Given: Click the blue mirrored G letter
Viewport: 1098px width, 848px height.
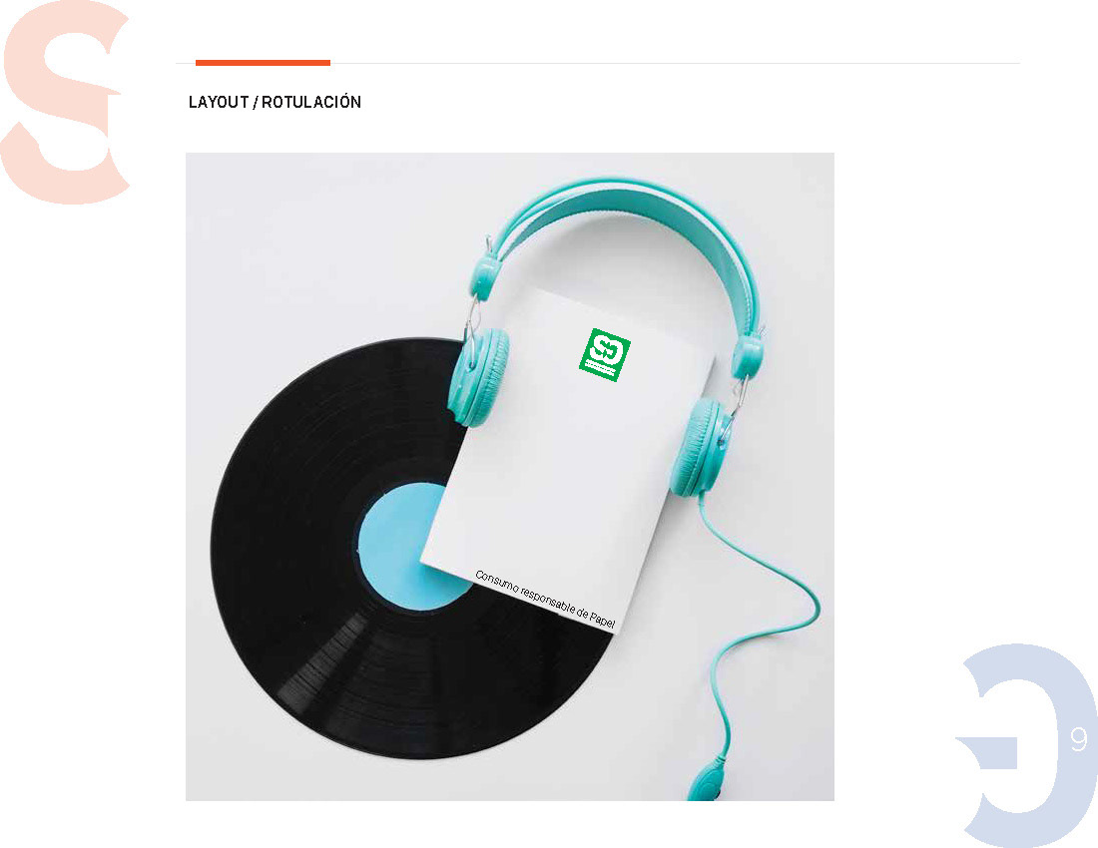Looking at the screenshot, I should tap(1026, 745).
